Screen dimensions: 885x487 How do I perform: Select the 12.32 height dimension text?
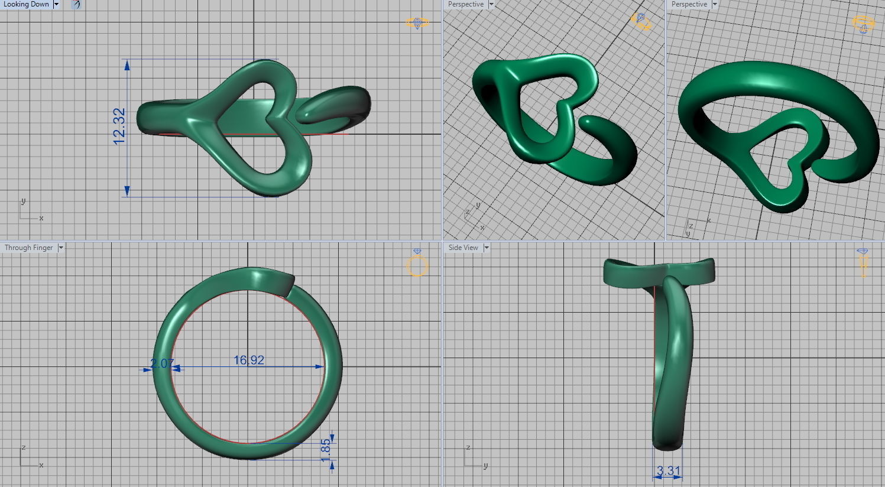coord(119,126)
